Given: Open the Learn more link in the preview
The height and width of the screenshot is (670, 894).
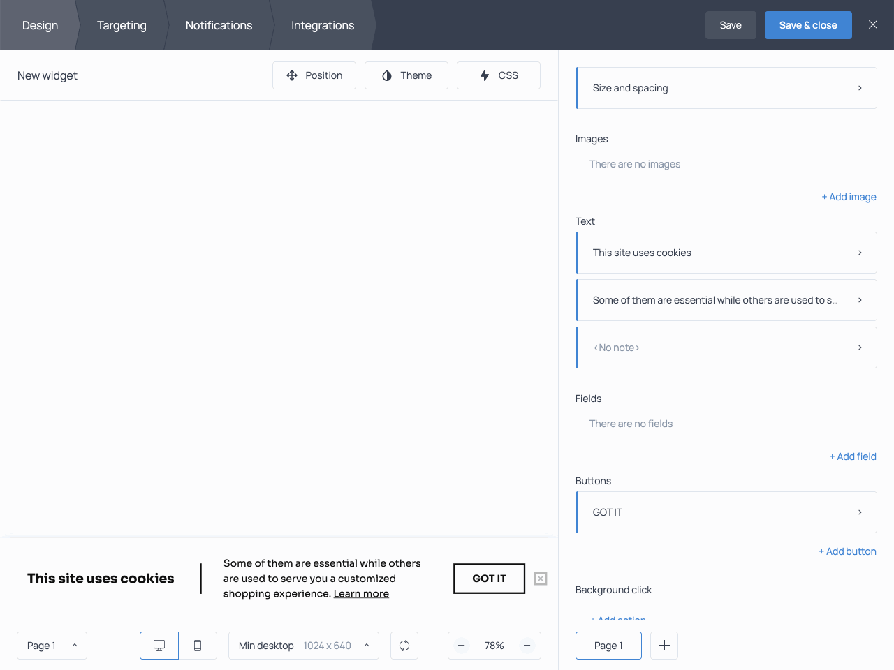Looking at the screenshot, I should pos(361,593).
